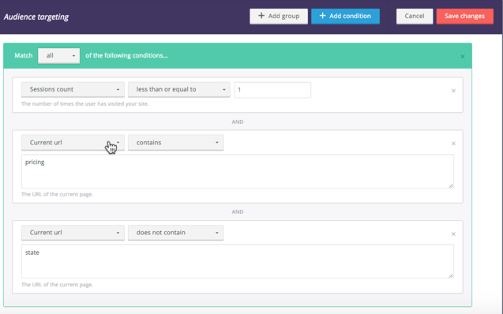Click the text area containing state
503x314 pixels.
[238, 261]
